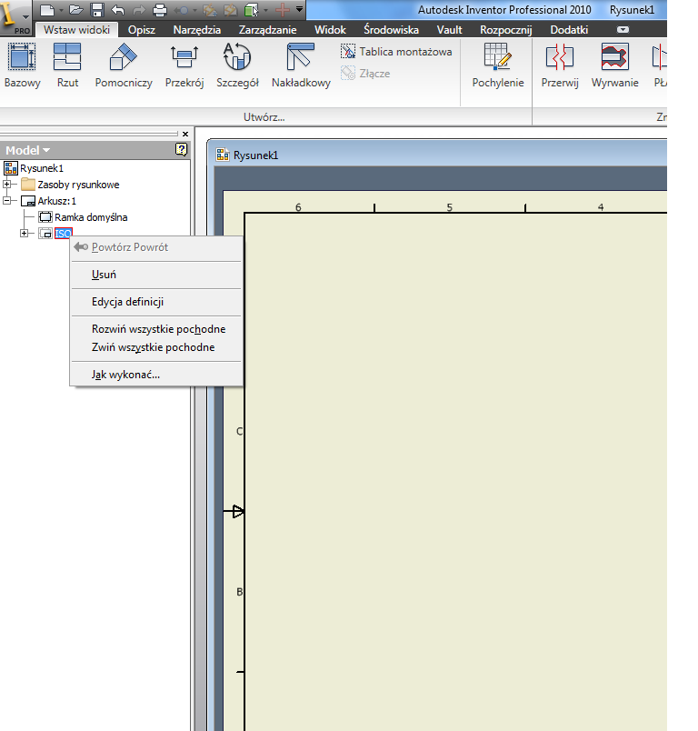Image resolution: width=698 pixels, height=731 pixels.
Task: Expand the Zasoby rysunkowe folder
Action: (x=7, y=185)
